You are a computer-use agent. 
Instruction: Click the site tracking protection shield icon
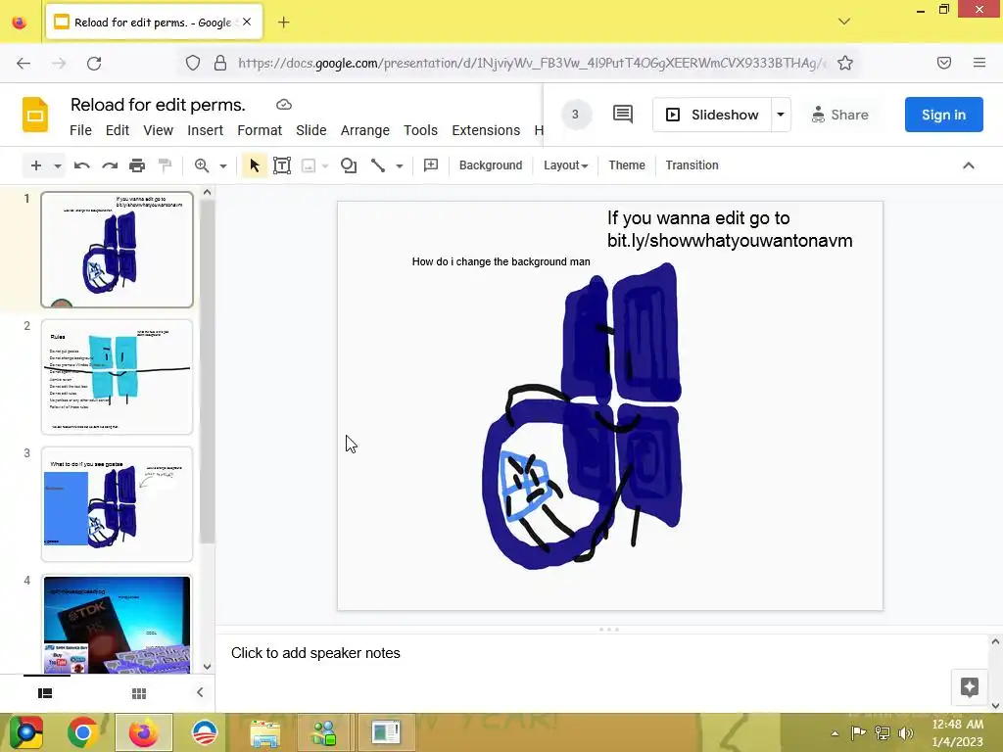pos(193,63)
